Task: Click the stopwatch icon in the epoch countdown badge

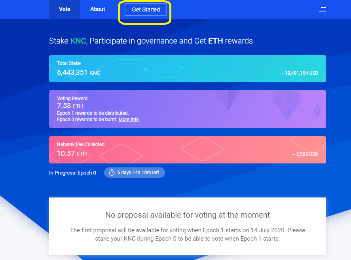Action: pos(112,172)
